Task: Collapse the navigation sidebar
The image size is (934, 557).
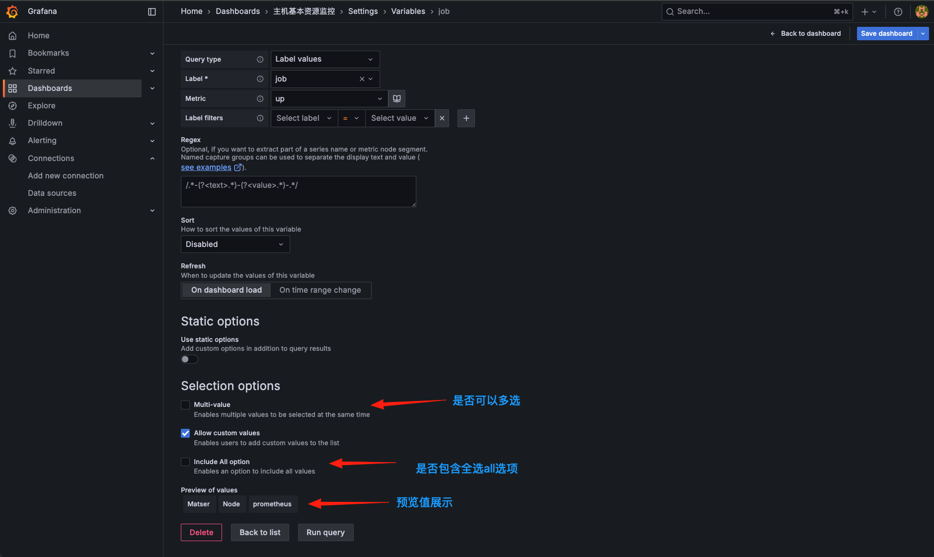Action: [152, 11]
